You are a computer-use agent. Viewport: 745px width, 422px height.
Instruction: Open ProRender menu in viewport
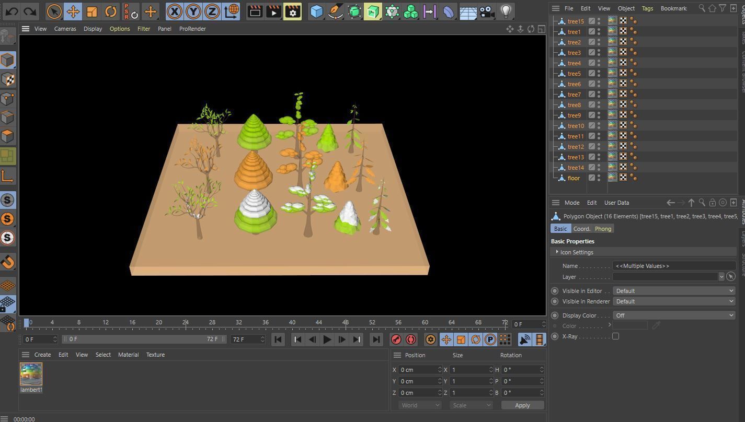tap(192, 29)
